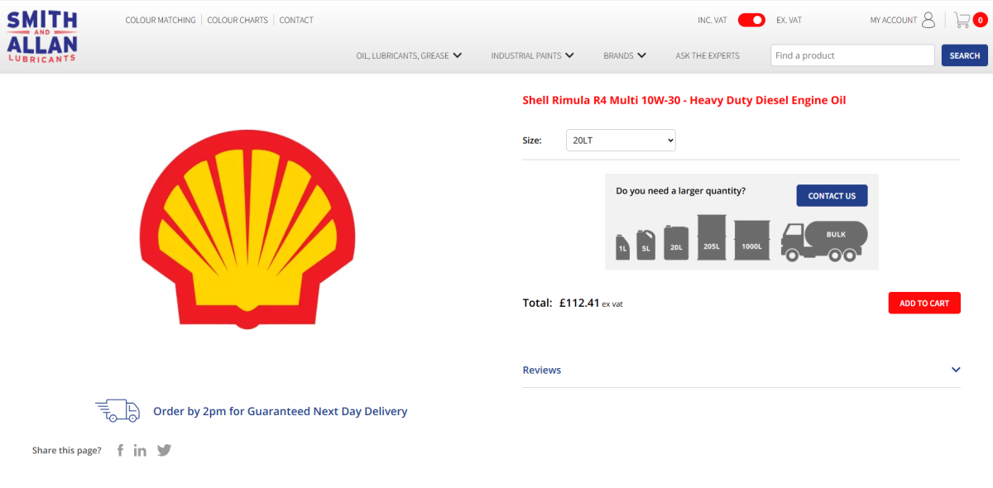Click Order by 2pm delivery text
This screenshot has height=488, width=993.
[281, 411]
